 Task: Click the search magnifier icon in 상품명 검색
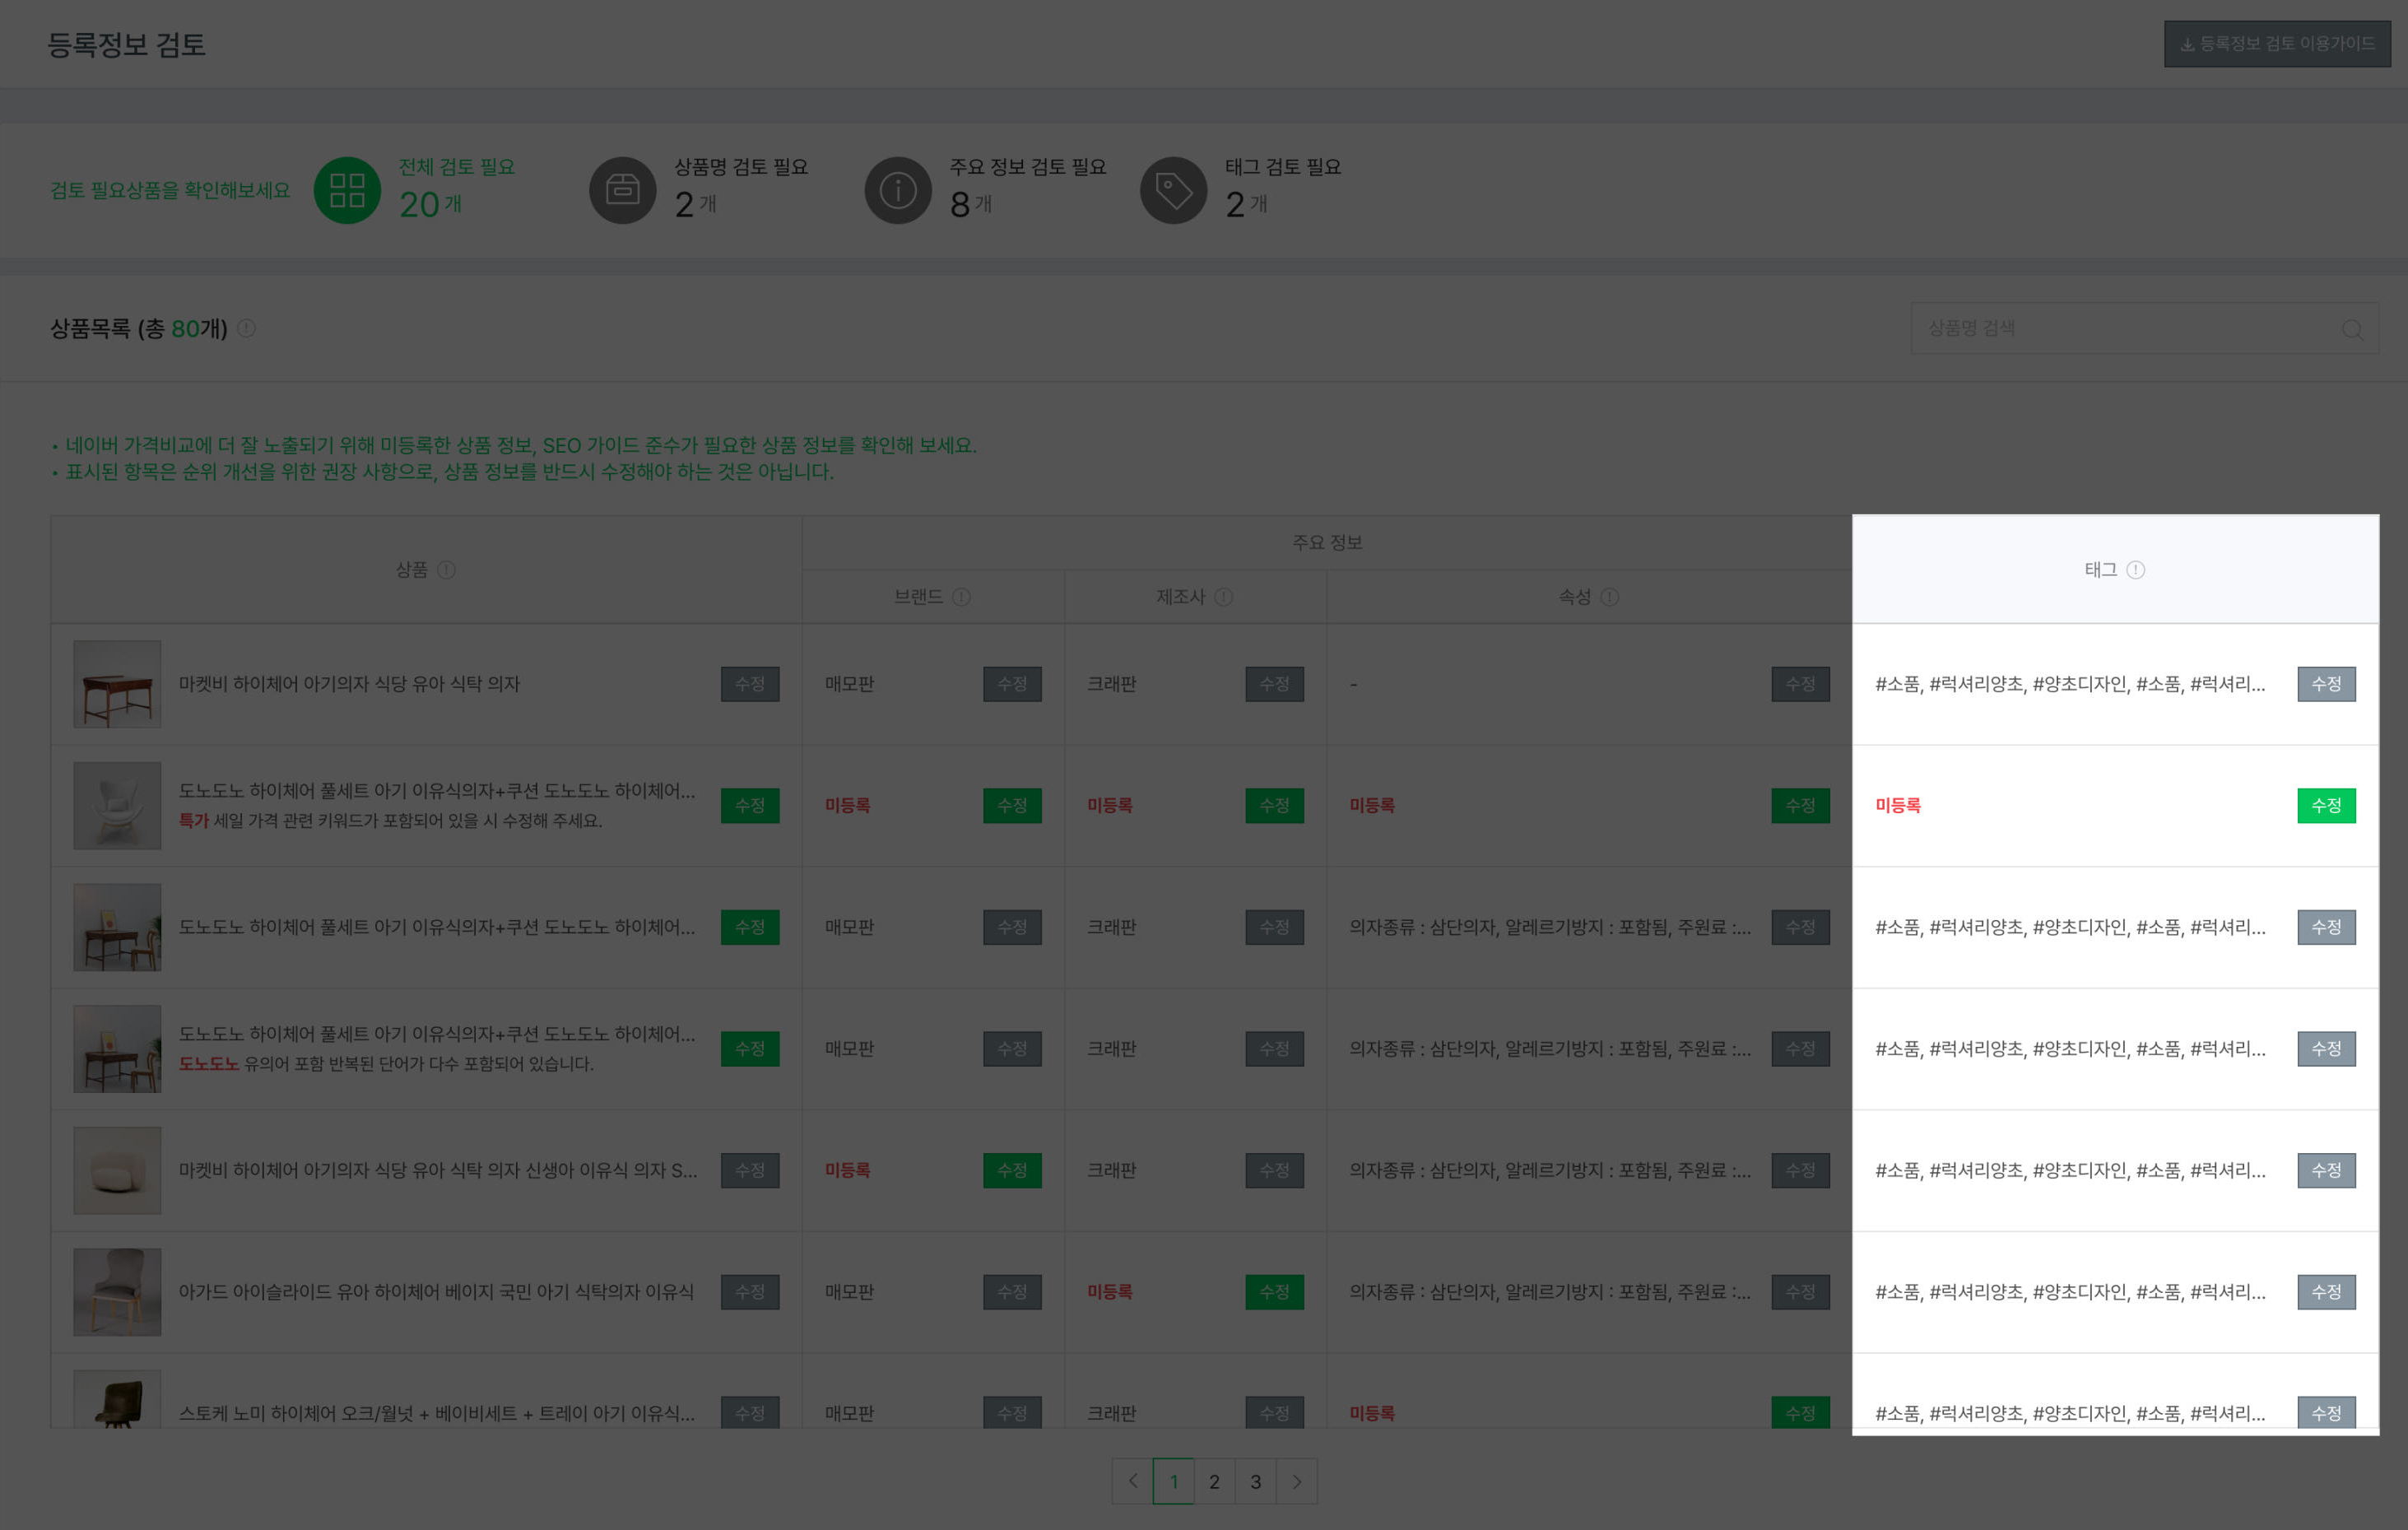click(2351, 329)
